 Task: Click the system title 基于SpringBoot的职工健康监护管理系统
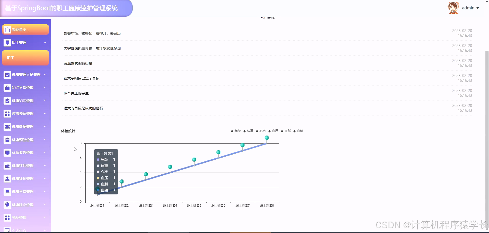coord(61,8)
